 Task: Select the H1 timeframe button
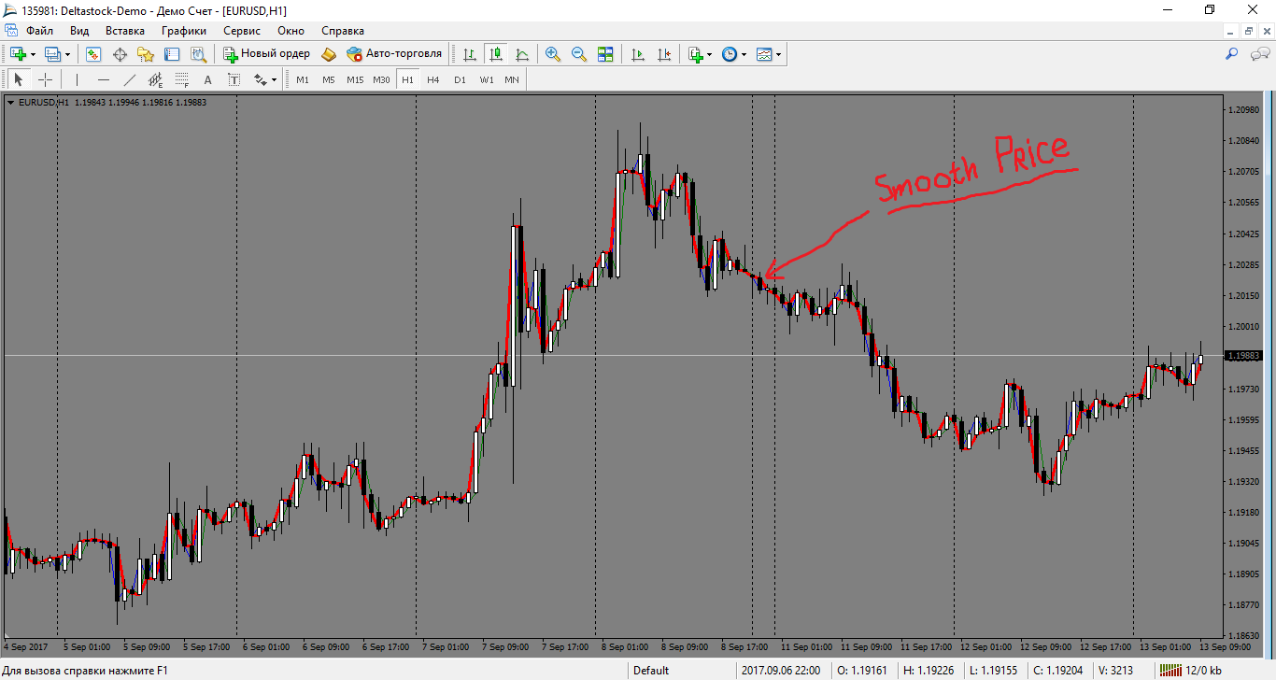coord(407,79)
